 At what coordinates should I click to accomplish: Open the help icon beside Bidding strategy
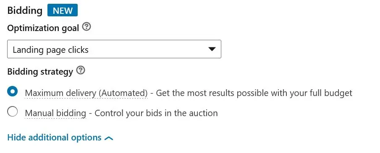click(81, 70)
